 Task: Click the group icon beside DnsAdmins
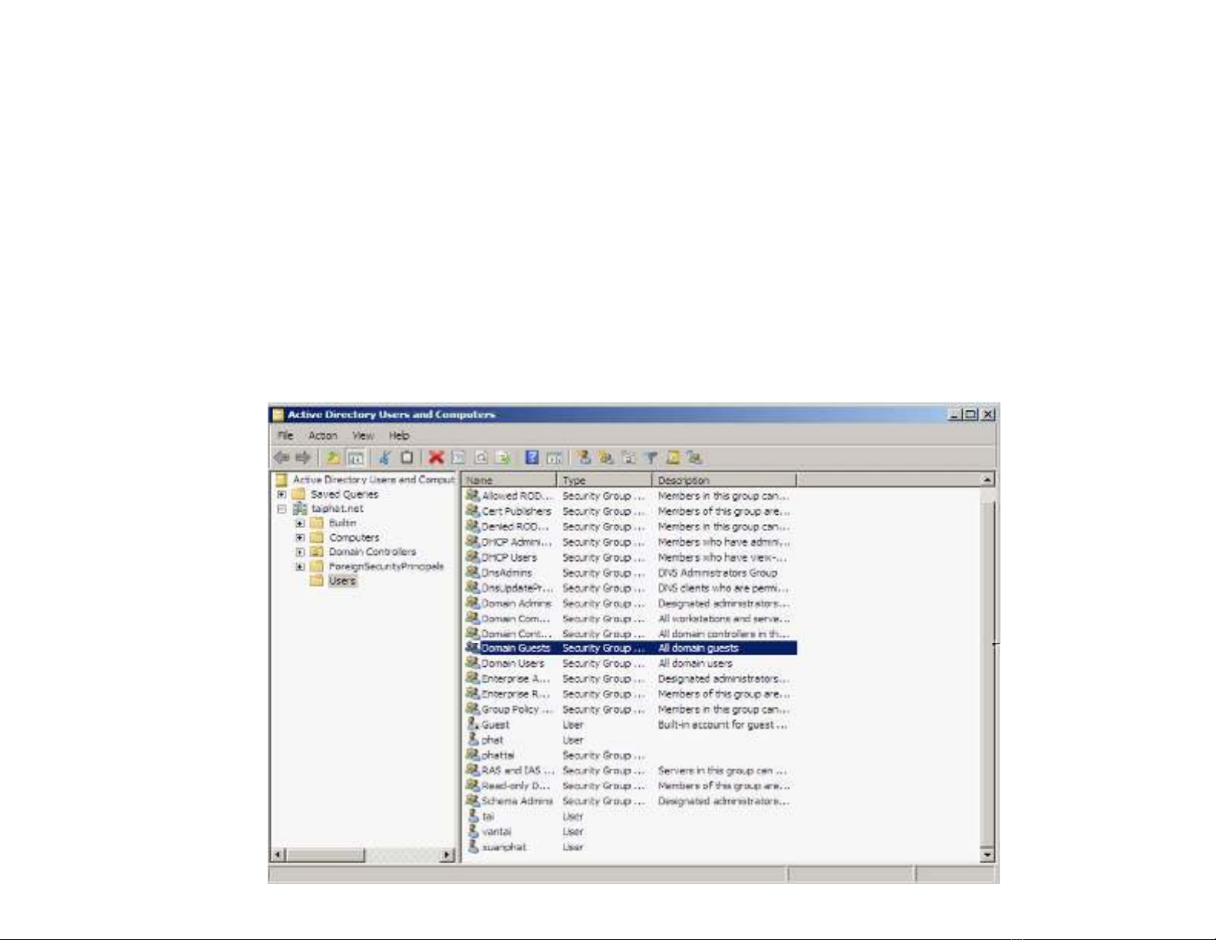point(473,572)
